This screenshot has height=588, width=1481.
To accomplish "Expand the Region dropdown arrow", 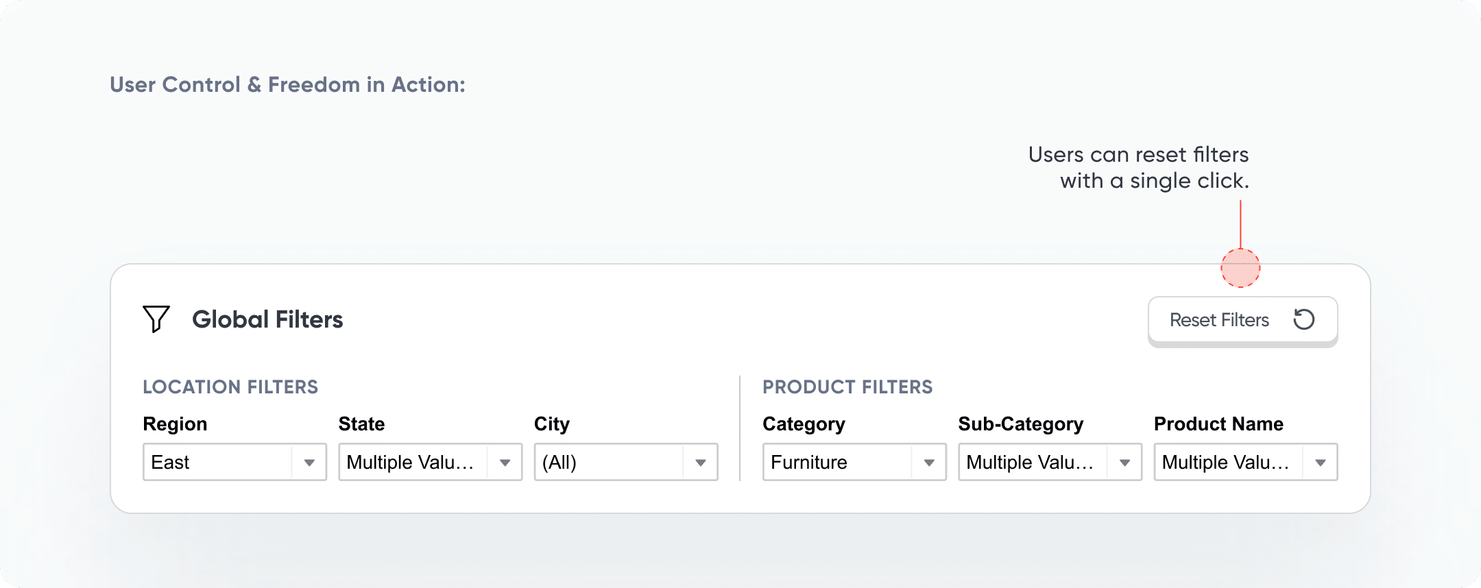I will [309, 463].
